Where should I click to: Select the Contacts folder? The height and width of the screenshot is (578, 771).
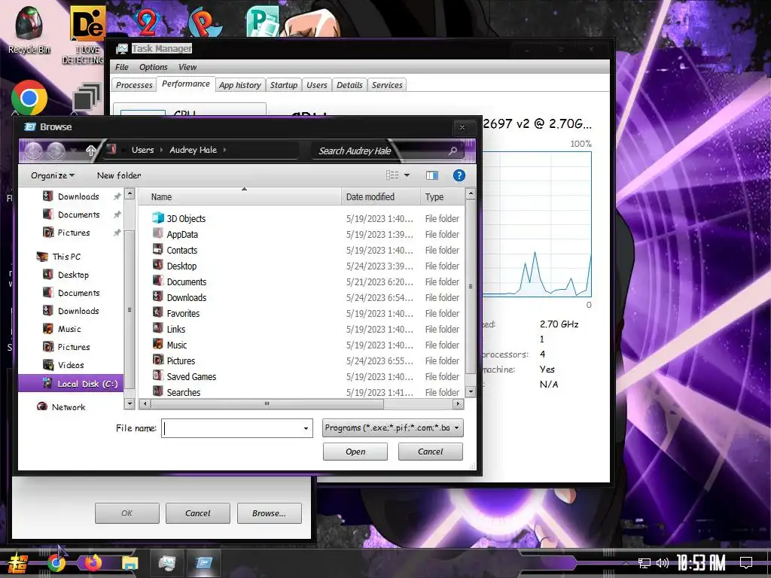(x=181, y=250)
